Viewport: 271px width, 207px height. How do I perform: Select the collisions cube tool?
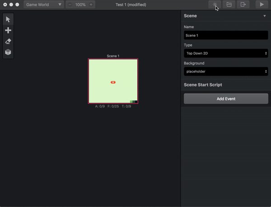[8, 52]
